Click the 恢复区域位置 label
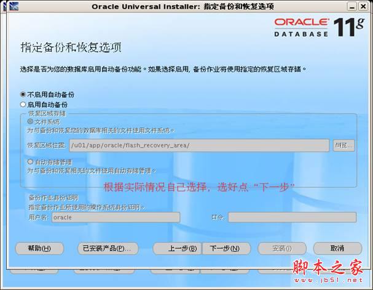The image size is (373, 290). pos(46,145)
